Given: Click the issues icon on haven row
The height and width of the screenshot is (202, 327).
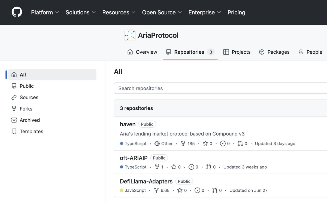Looking at the screenshot, I should click(x=223, y=143).
